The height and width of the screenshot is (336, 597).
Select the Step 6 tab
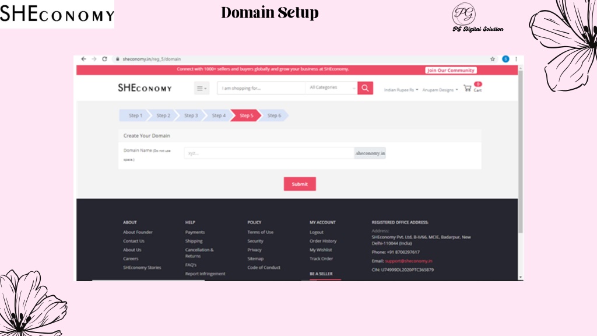(x=274, y=116)
